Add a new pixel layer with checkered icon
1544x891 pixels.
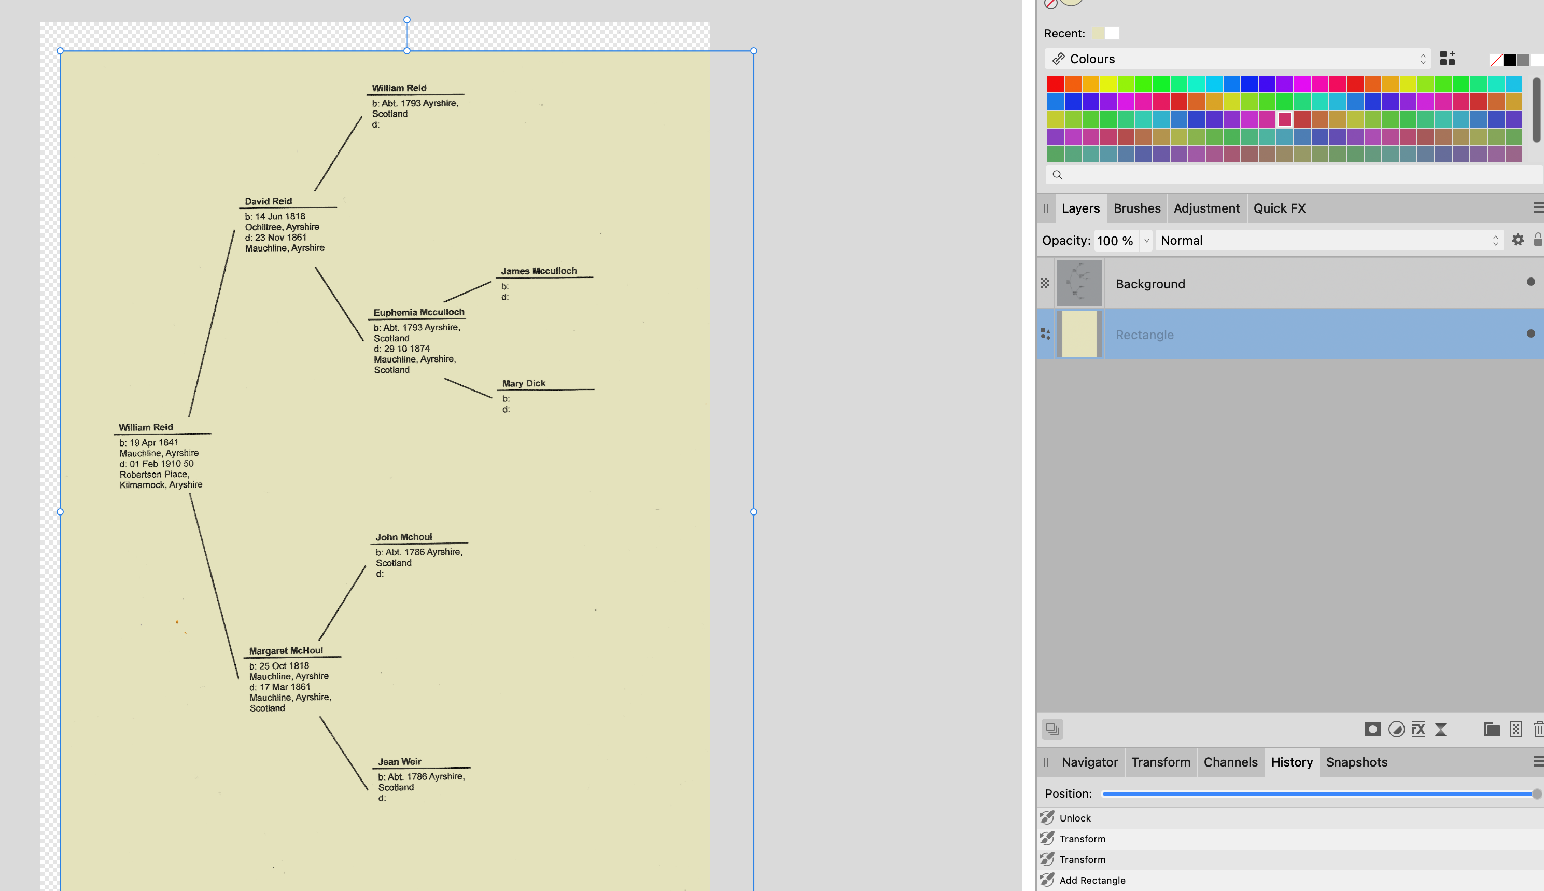click(x=1516, y=729)
